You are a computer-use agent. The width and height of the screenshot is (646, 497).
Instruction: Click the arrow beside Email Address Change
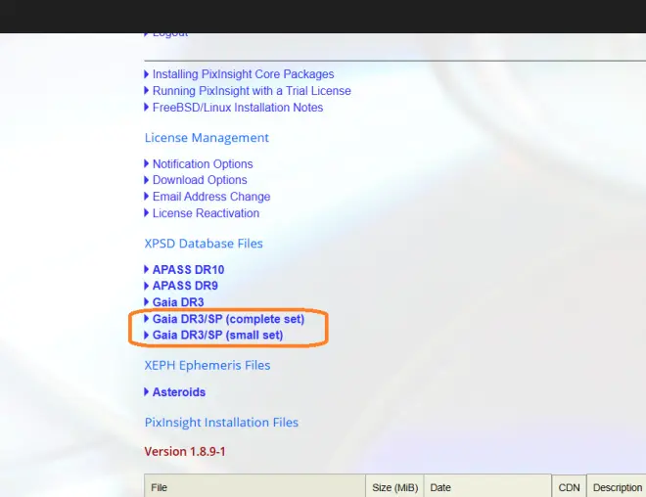click(146, 197)
